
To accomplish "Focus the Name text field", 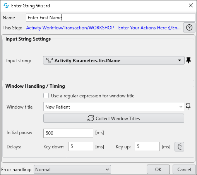I will [111, 17].
